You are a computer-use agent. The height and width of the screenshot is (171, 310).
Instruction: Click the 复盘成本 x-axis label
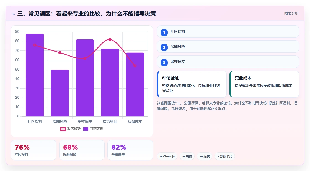pos(135,121)
